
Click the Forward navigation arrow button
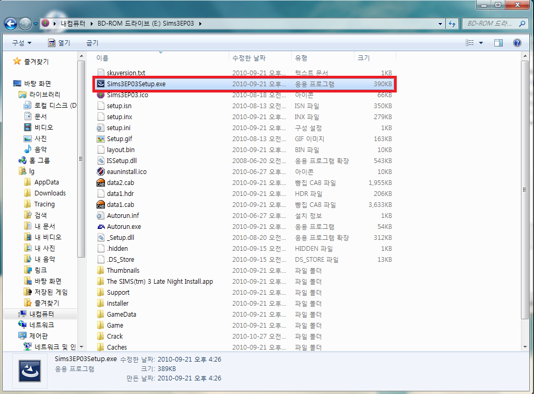(25, 24)
